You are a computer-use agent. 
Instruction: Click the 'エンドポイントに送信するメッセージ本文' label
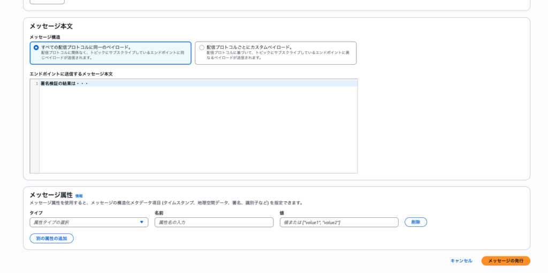(x=71, y=74)
